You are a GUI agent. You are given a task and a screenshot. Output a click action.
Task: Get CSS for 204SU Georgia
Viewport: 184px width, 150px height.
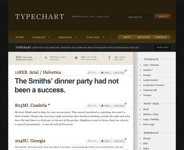coord(119,141)
